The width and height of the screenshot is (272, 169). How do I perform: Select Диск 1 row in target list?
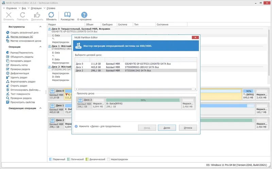pos(136,67)
